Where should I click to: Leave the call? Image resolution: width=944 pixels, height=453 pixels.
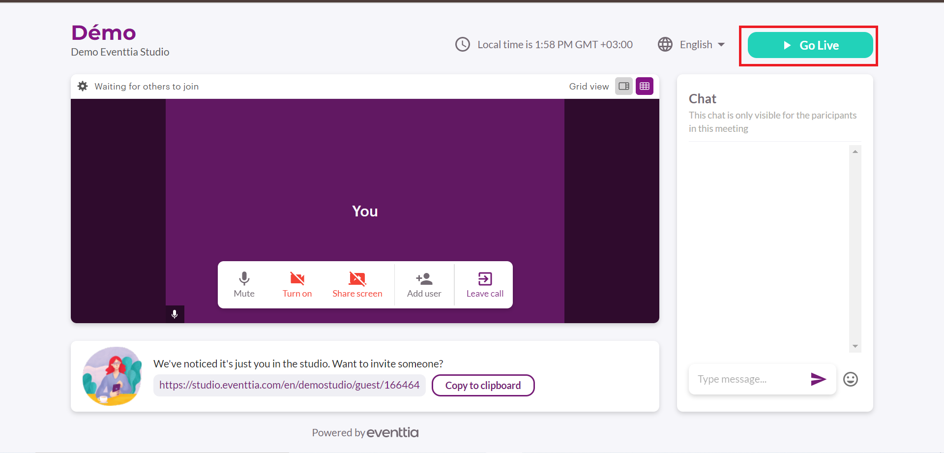pos(484,285)
